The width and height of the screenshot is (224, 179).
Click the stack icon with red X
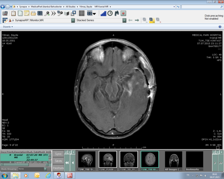(x=158, y=20)
